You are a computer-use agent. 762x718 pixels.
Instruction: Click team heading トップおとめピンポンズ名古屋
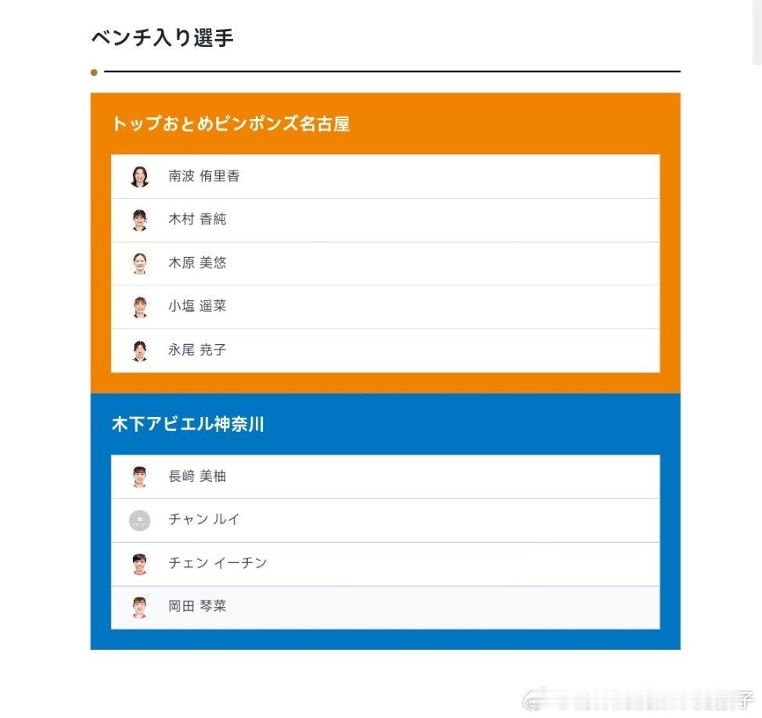tap(231, 124)
